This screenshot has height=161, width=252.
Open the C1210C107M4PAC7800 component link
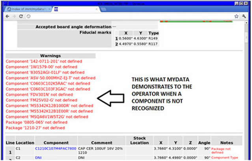pyautogui.click(x=56, y=148)
